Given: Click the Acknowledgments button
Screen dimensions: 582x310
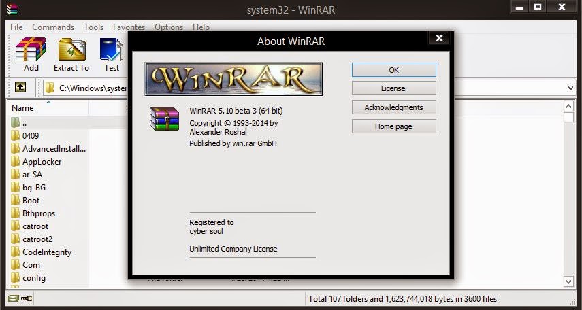Looking at the screenshot, I should 394,107.
